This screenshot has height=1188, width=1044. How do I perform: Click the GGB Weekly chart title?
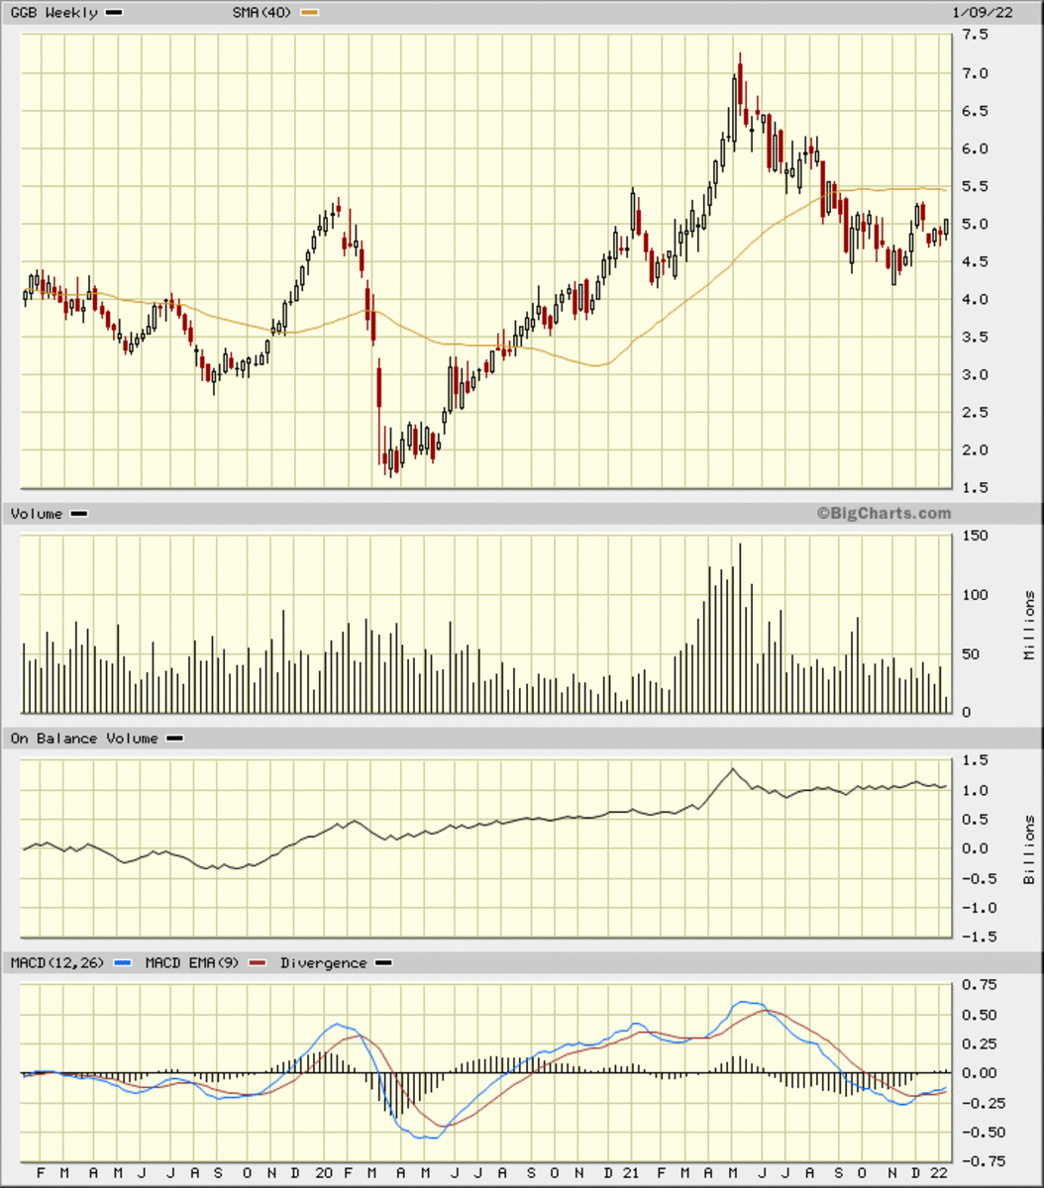tap(53, 12)
